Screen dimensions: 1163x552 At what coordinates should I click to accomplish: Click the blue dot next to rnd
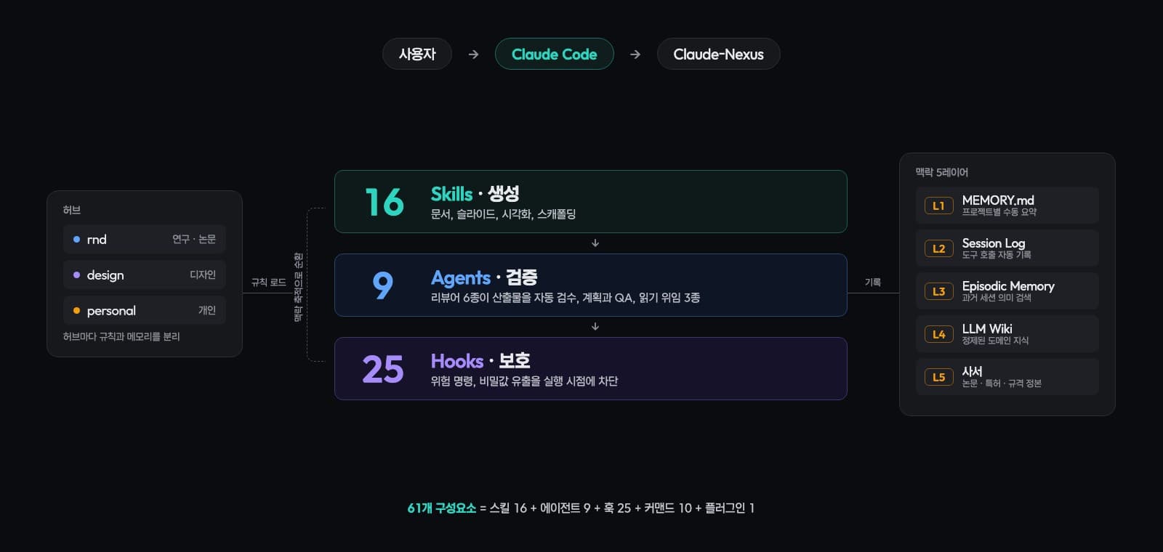tap(76, 239)
